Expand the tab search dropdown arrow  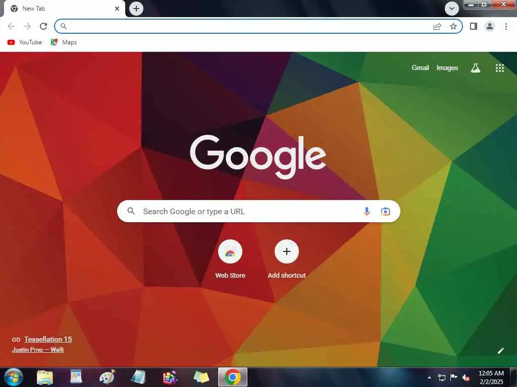(452, 9)
